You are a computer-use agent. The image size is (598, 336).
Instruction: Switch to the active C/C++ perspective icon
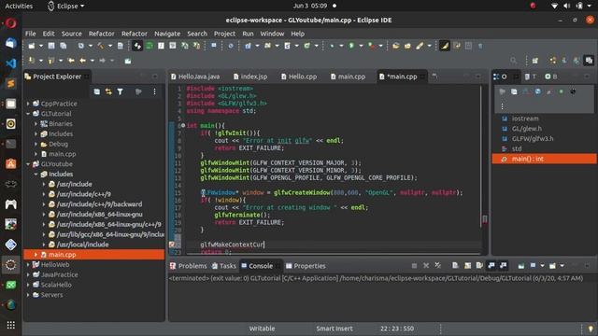click(x=590, y=60)
